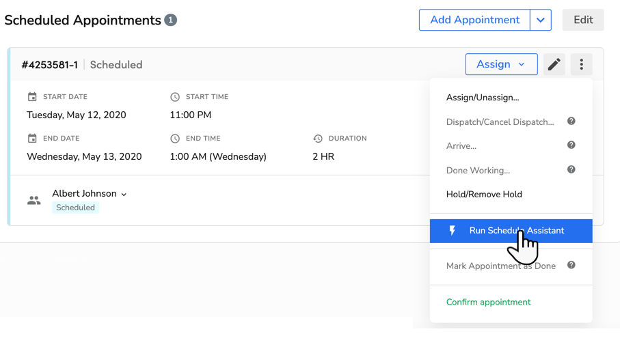This screenshot has width=620, height=340.
Task: Click the 2 HR duration value
Action: [323, 156]
